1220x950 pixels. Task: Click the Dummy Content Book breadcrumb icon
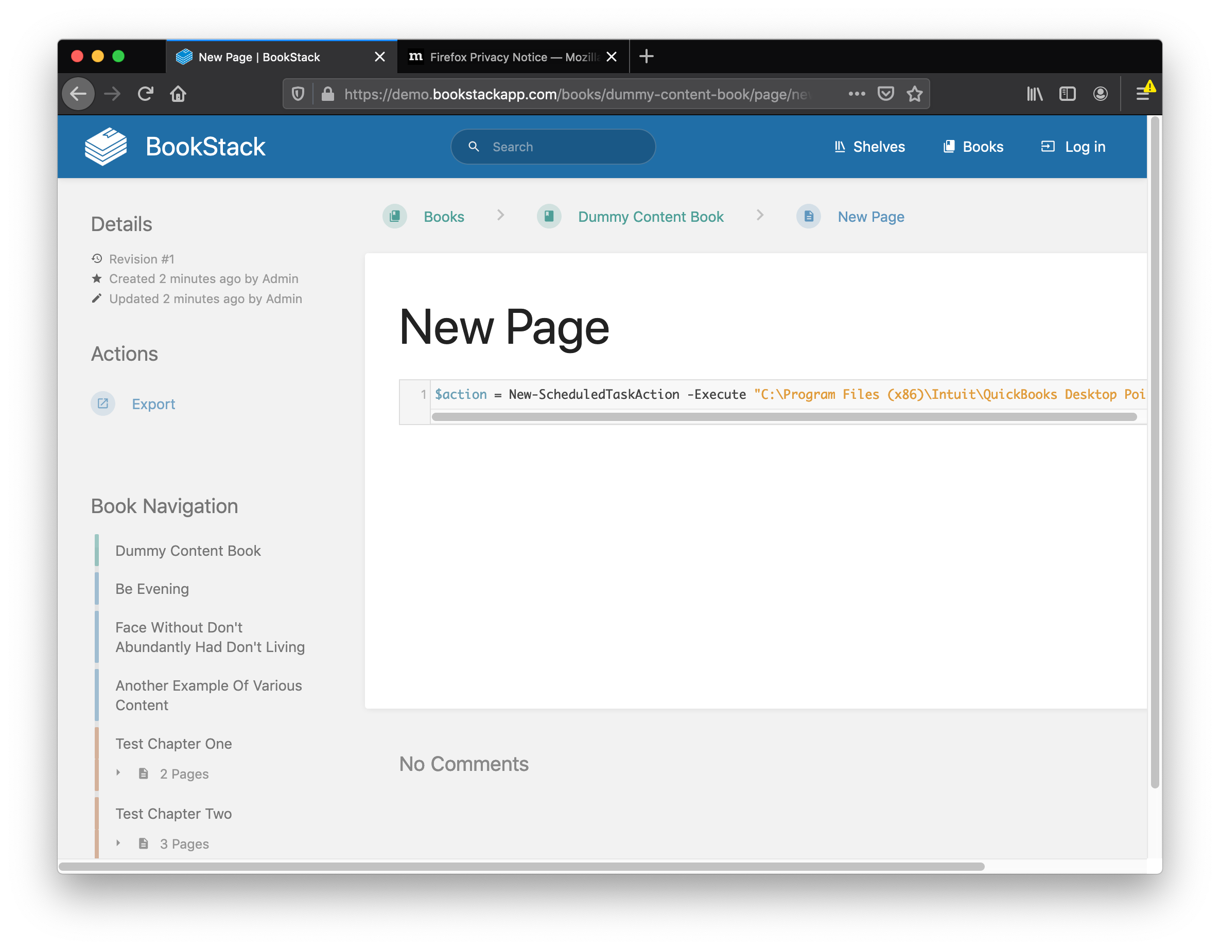click(549, 216)
